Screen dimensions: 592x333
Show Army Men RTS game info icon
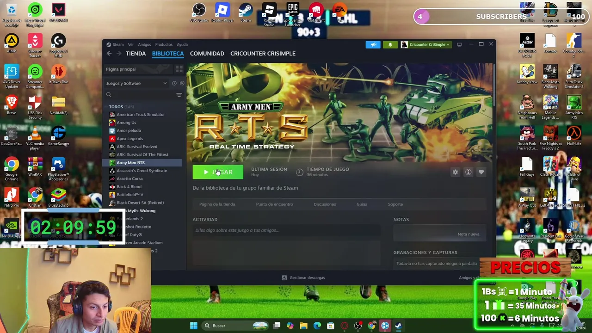468,172
